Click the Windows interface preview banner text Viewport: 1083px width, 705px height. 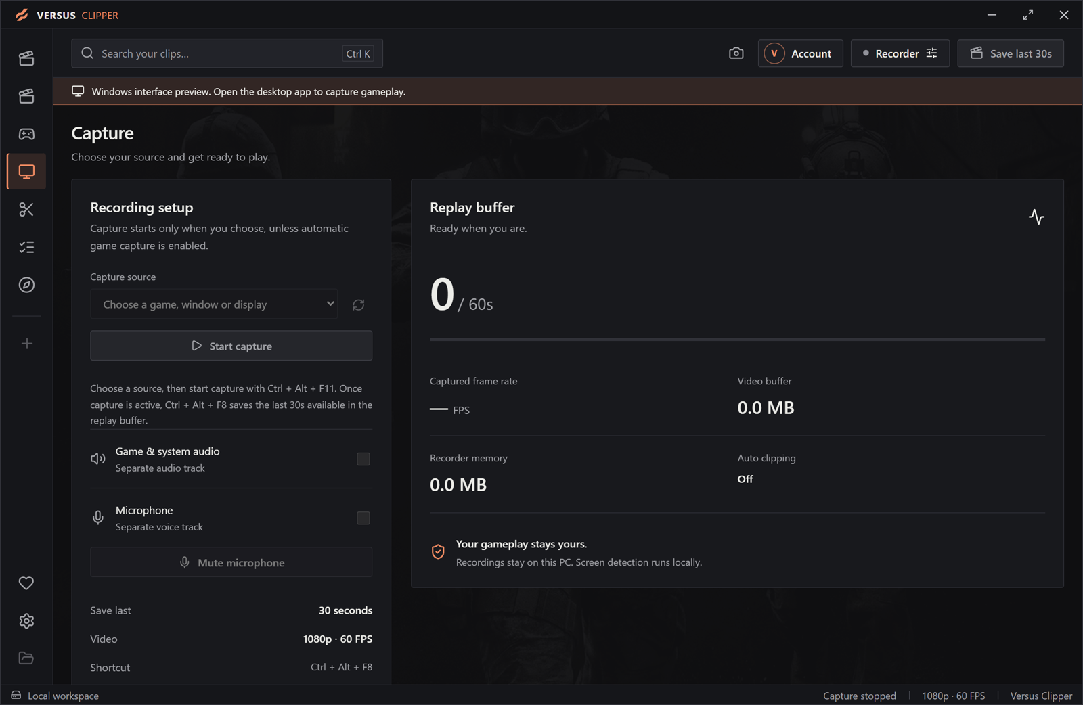tap(248, 91)
